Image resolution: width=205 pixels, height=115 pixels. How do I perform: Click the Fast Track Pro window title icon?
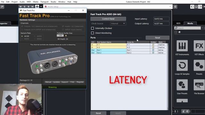pyautogui.click(x=21, y=11)
